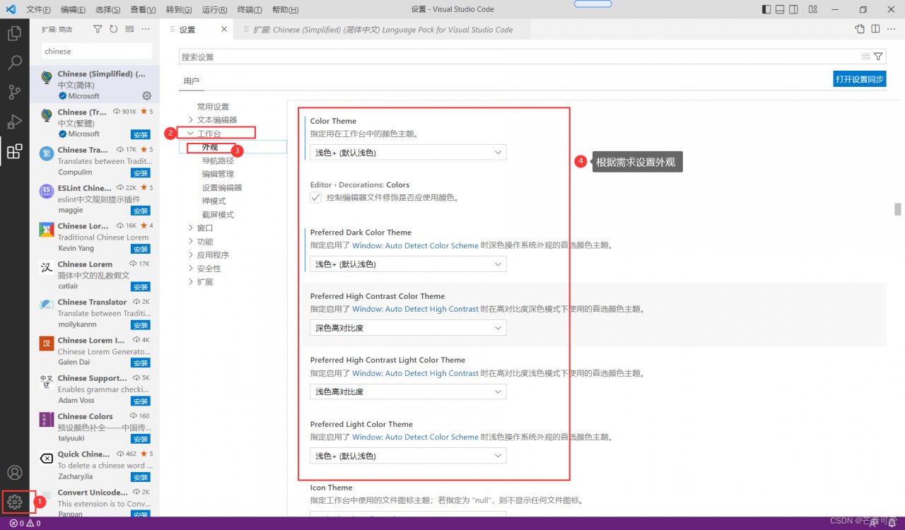Toggle Editor Decorations Colors checkbox

(x=316, y=198)
